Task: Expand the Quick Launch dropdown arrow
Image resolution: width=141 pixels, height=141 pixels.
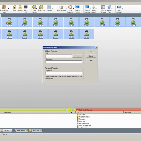Action: 96,8
